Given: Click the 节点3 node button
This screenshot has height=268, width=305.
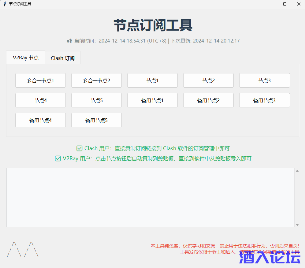Looking at the screenshot, I should 264,80.
